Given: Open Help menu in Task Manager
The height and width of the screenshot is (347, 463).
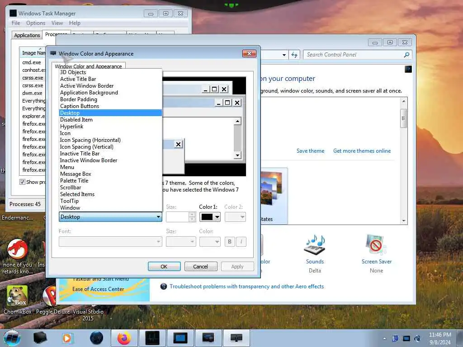Looking at the screenshot, I should (x=75, y=23).
